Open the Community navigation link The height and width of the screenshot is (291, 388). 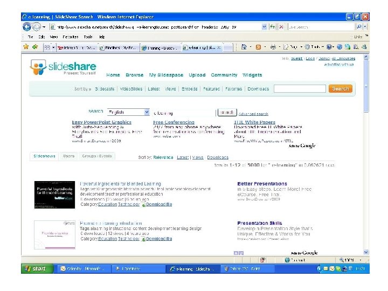pos(224,75)
